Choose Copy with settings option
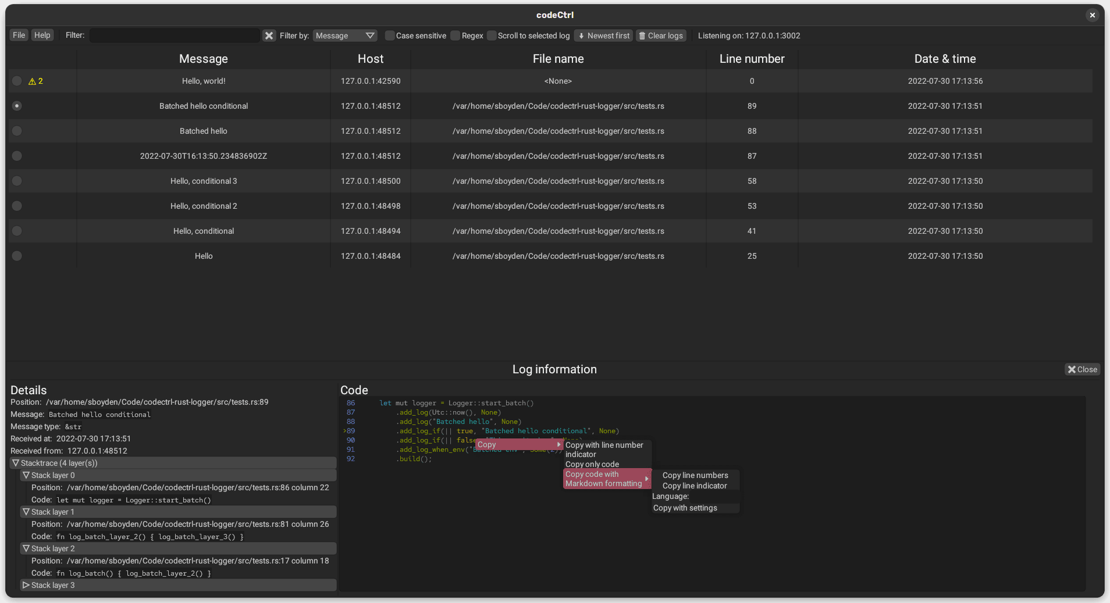This screenshot has width=1110, height=603. 685,508
